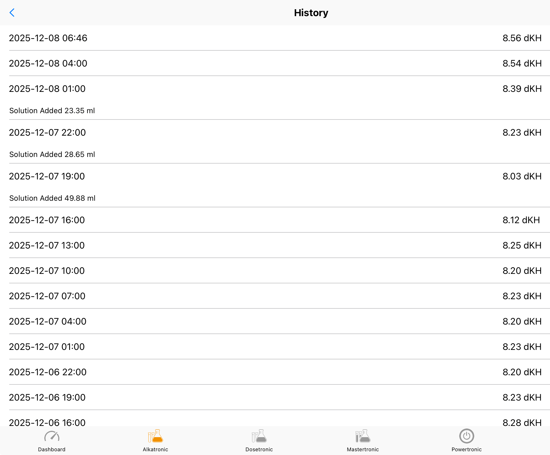Select the orange Alkatronic flask icon

point(155,436)
